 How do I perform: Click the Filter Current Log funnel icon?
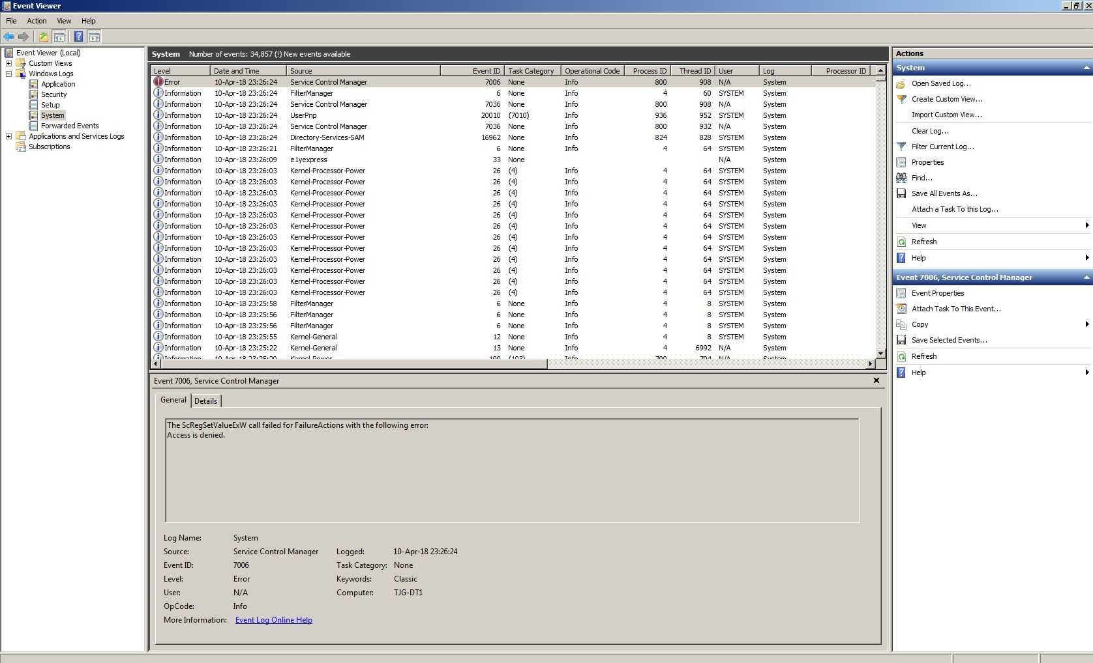click(901, 147)
